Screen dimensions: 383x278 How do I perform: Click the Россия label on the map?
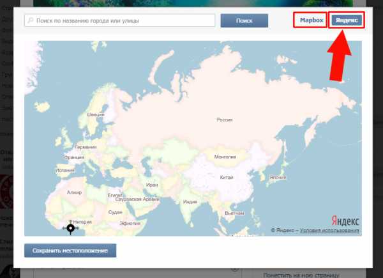(225, 120)
